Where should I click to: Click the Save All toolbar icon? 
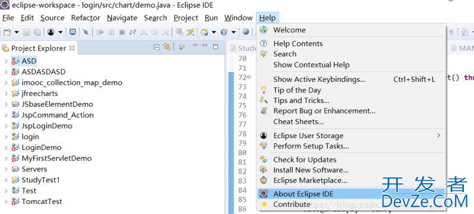click(37, 32)
